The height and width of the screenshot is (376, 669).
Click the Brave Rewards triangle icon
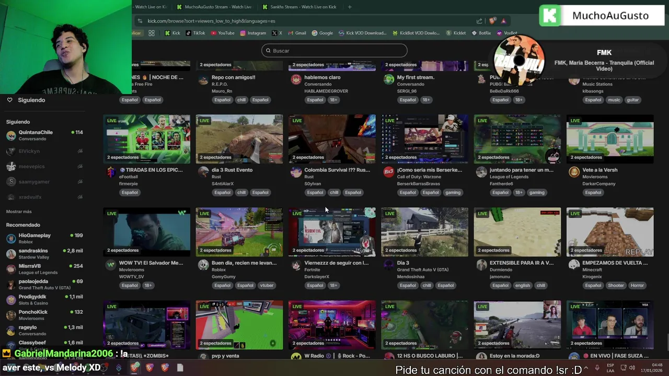[503, 21]
